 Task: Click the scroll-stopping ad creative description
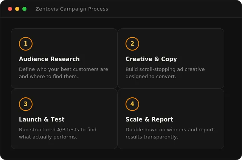[x=165, y=73]
